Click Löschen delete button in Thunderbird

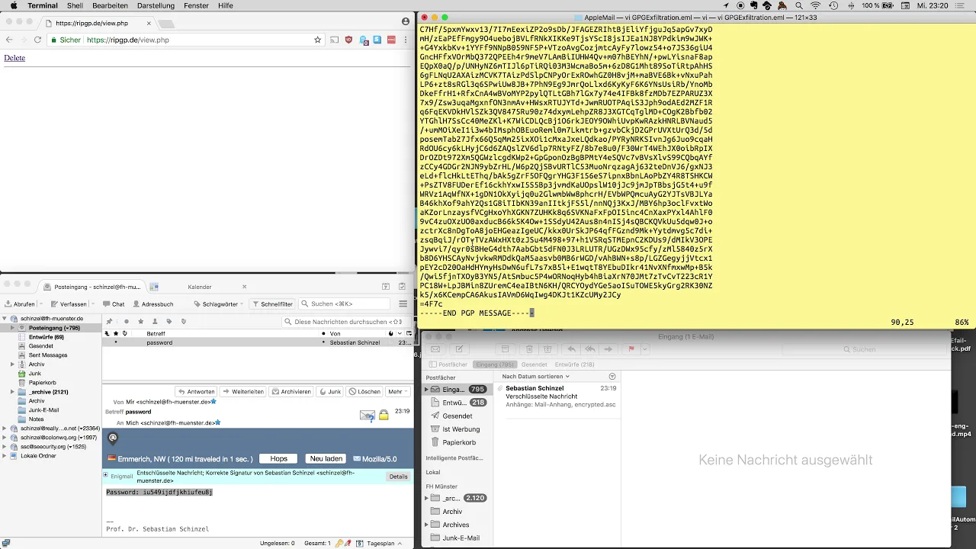tap(364, 391)
